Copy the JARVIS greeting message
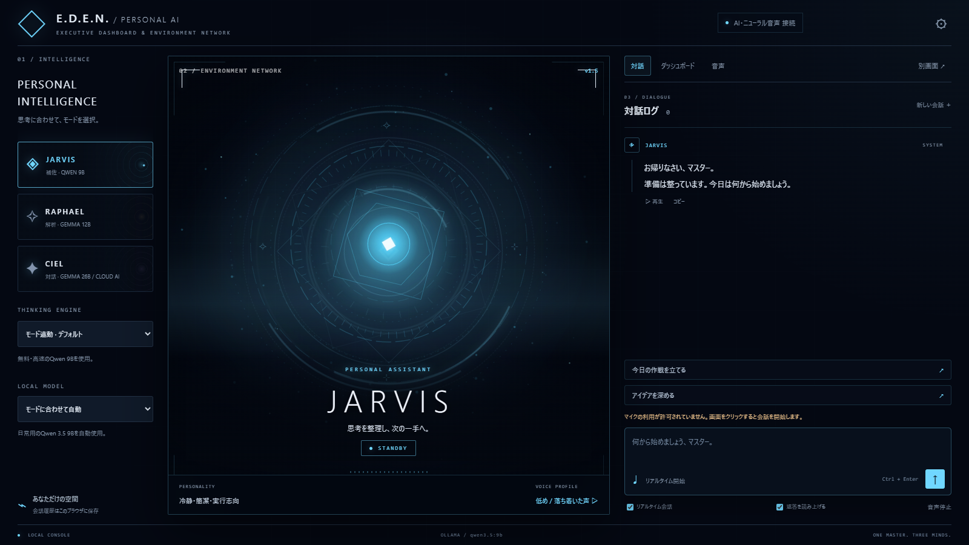Screen dimensions: 969x545 point(679,202)
